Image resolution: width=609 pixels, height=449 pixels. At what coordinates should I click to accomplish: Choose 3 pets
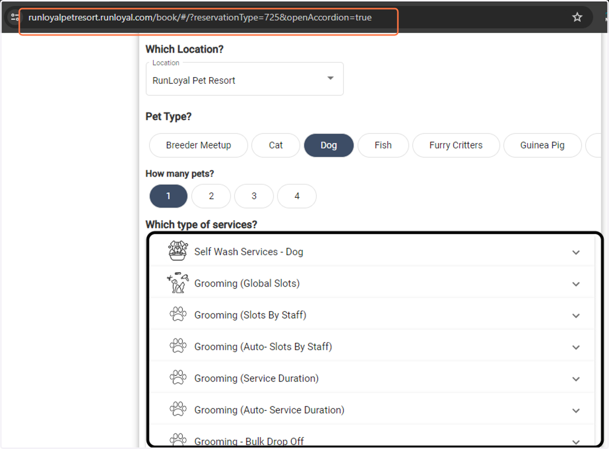[254, 196]
